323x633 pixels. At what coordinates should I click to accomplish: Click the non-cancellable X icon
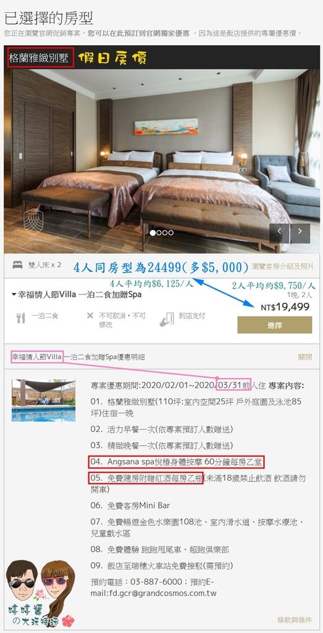[90, 315]
